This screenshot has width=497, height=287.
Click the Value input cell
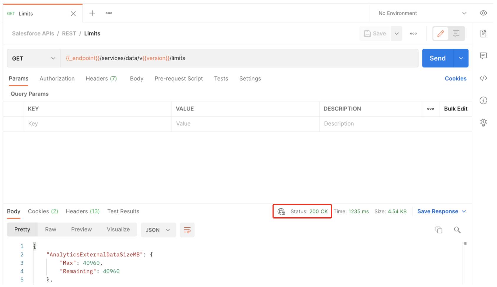[x=246, y=124]
